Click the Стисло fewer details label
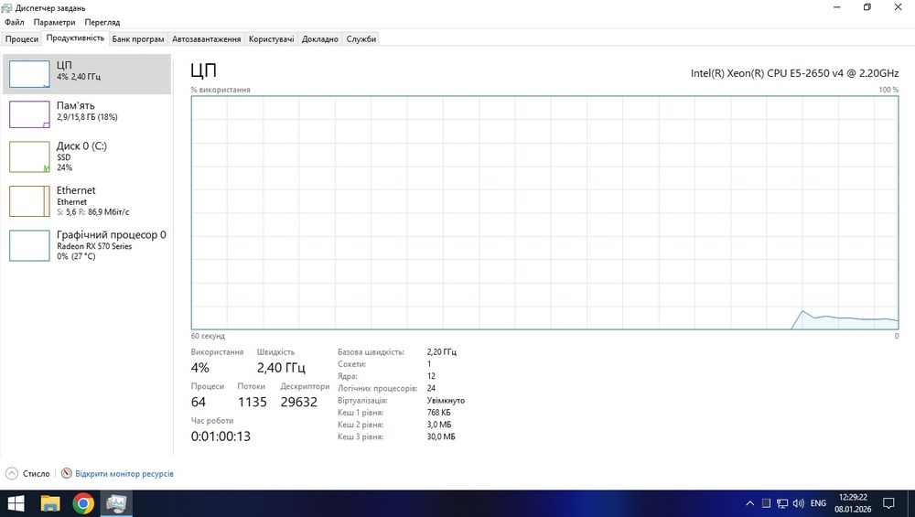Screen dimensions: 915x517 (37, 474)
